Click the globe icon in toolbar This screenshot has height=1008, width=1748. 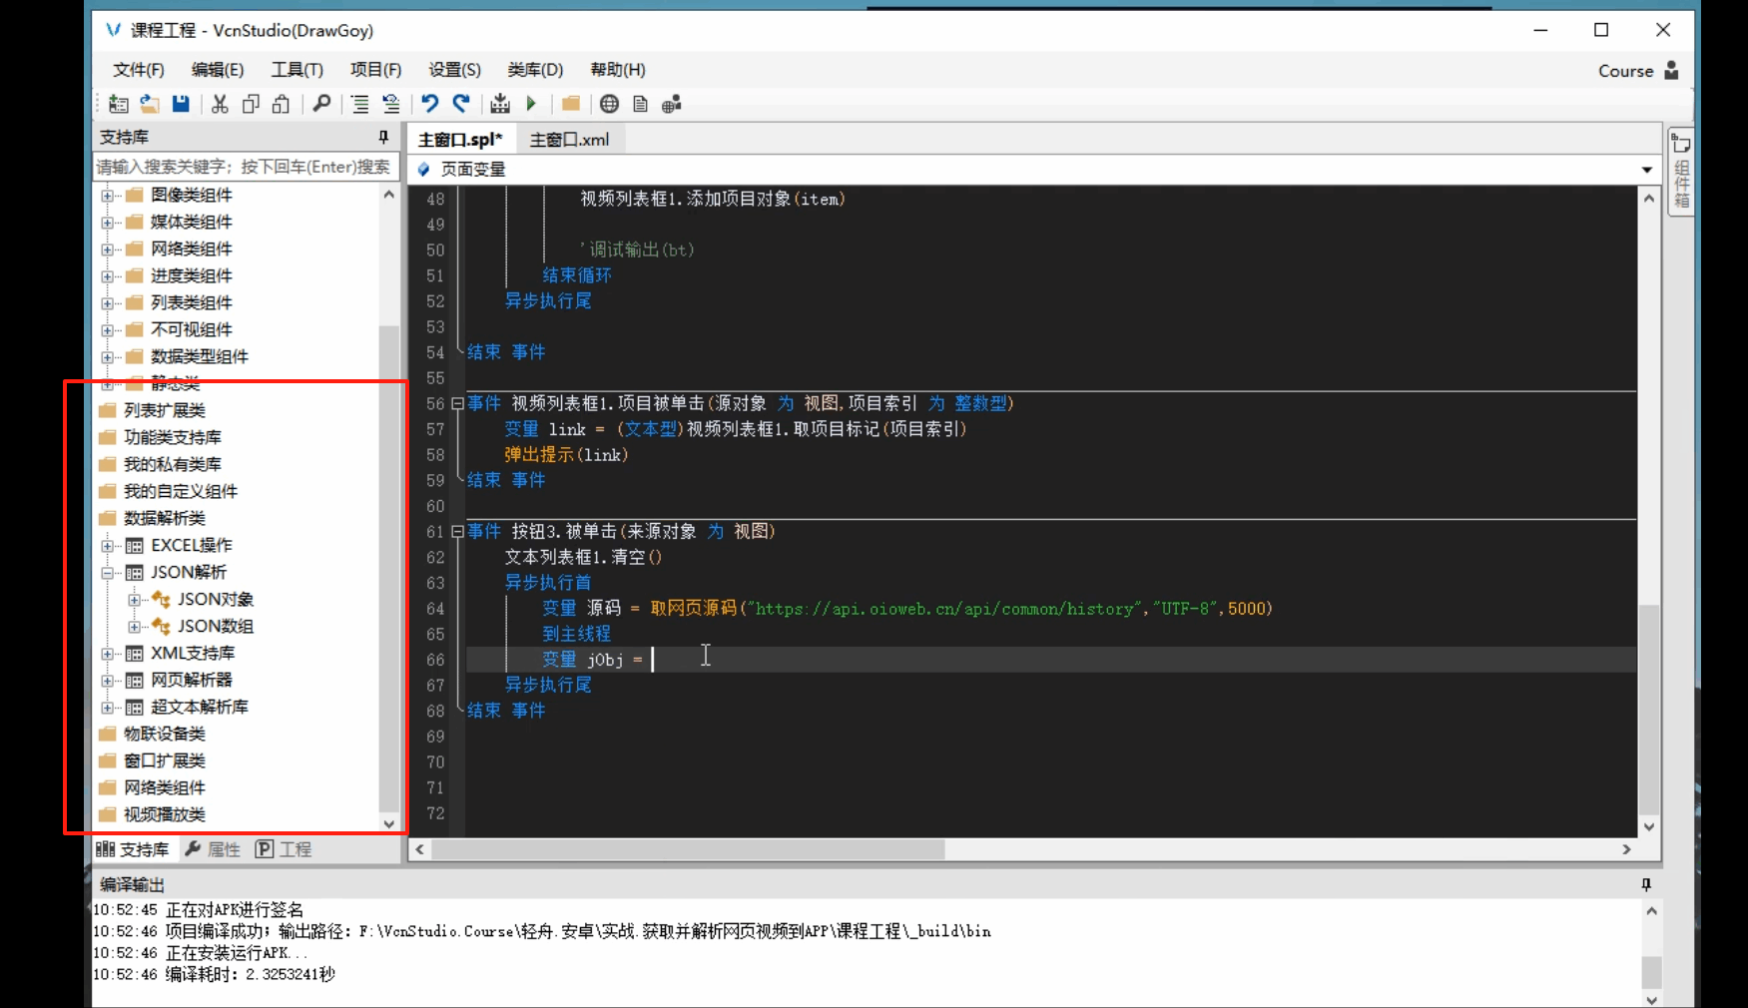[609, 104]
